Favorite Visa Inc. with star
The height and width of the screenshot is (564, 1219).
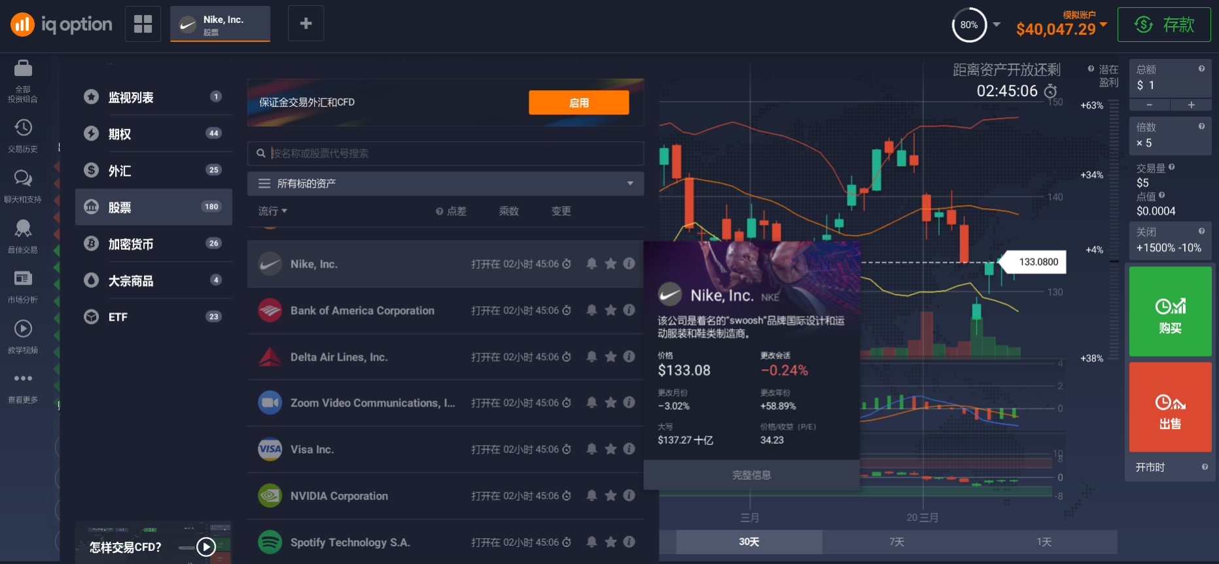coord(610,449)
